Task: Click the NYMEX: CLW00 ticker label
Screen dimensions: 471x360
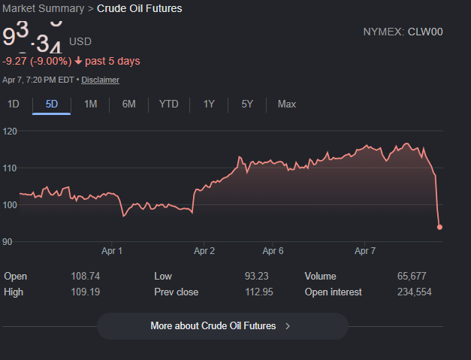Action: tap(403, 32)
